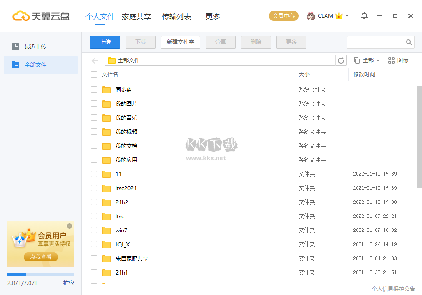This screenshot has width=422, height=295.
Task: Click the folder icon of 来自家庭共享
Action: pos(106,258)
